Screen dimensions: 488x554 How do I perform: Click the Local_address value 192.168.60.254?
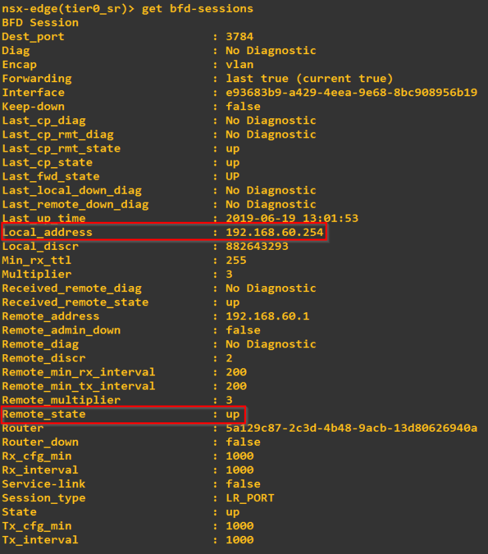click(274, 233)
